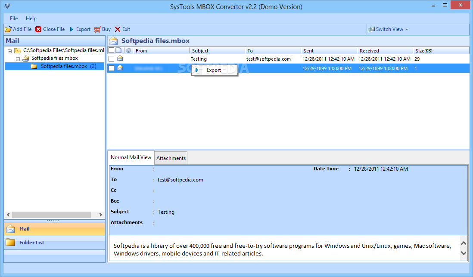Click the Size value 29 cell
This screenshot has height=277, width=473.
[x=417, y=59]
